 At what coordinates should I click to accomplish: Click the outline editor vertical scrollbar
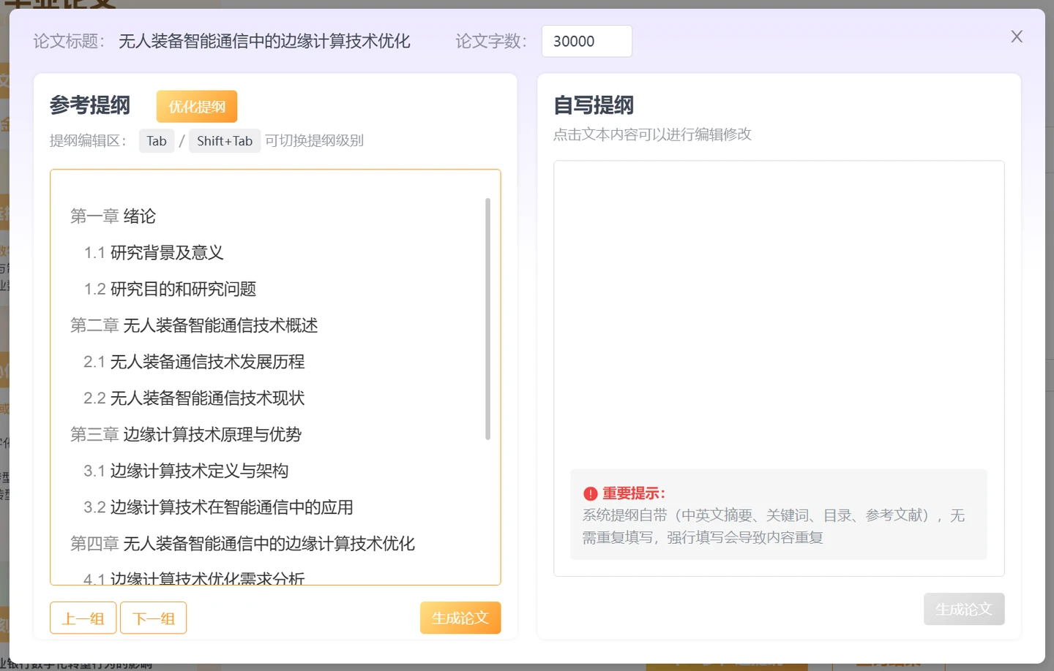487,319
